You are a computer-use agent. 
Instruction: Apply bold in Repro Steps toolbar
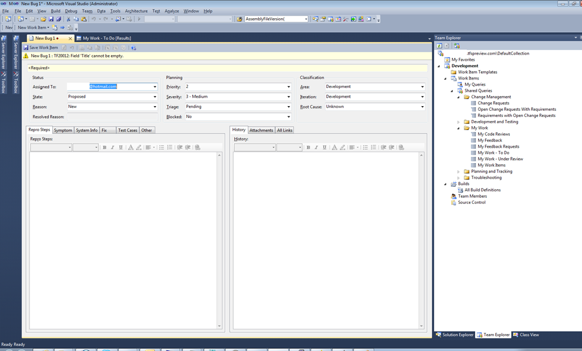pyautogui.click(x=105, y=147)
